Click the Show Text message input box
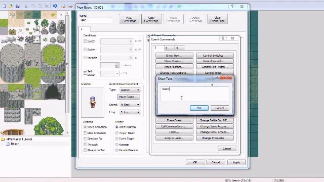The width and height of the screenshot is (324, 182). click(195, 94)
